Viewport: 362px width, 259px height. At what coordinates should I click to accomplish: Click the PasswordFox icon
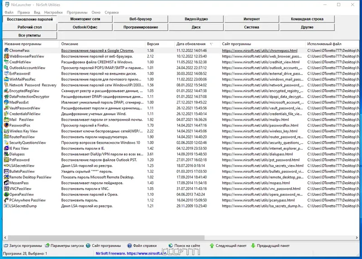[x=6, y=125]
